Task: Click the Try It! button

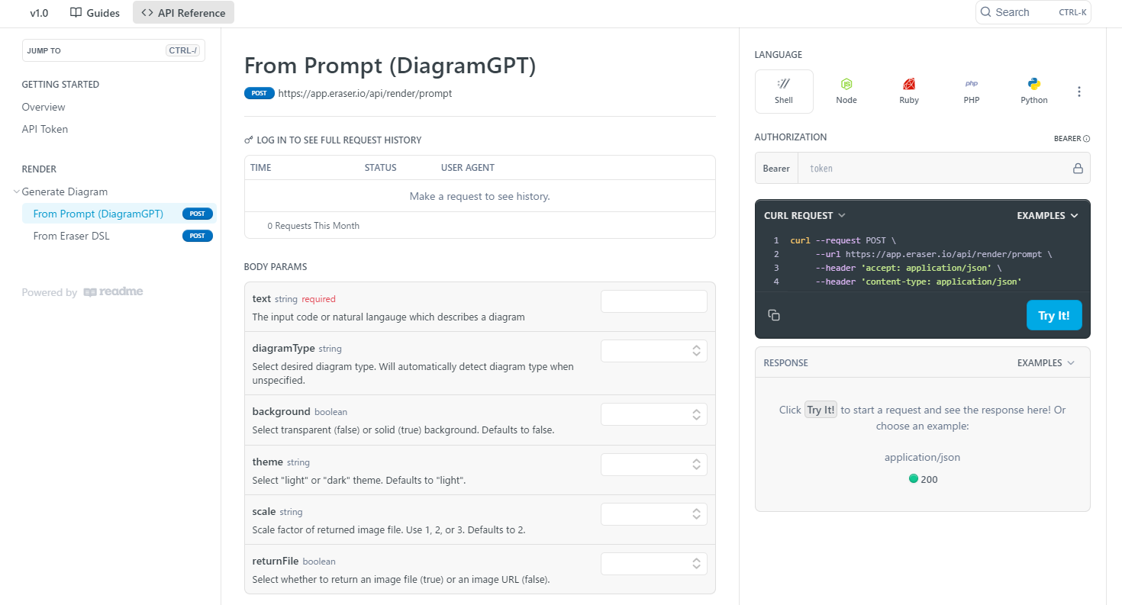Action: click(1054, 315)
